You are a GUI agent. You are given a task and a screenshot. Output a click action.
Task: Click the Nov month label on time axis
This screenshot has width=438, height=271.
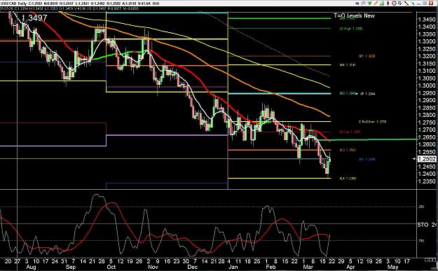click(153, 267)
